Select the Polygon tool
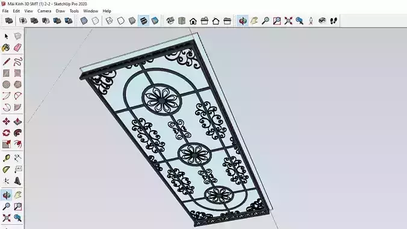The image size is (407, 229). (x=17, y=84)
